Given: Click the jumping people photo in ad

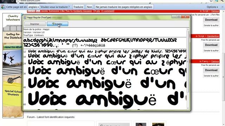Looking at the screenshot, I should (12, 58).
